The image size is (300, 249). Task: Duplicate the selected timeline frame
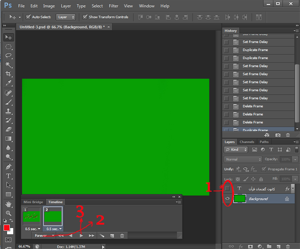[112, 236]
